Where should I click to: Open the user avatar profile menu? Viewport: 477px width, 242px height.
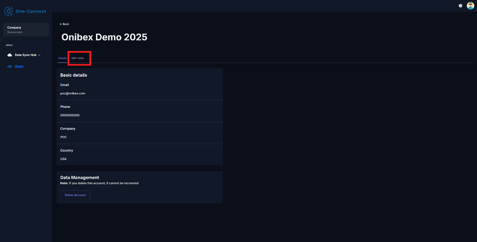click(470, 6)
